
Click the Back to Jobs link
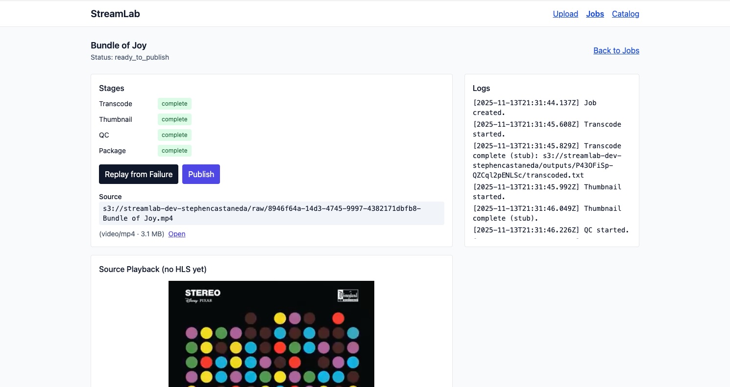pos(616,50)
